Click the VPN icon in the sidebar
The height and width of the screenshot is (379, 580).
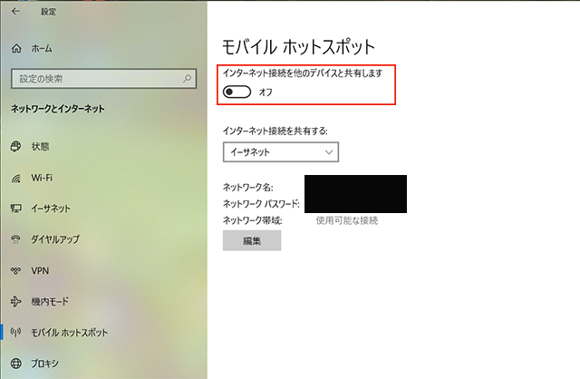pyautogui.click(x=15, y=270)
